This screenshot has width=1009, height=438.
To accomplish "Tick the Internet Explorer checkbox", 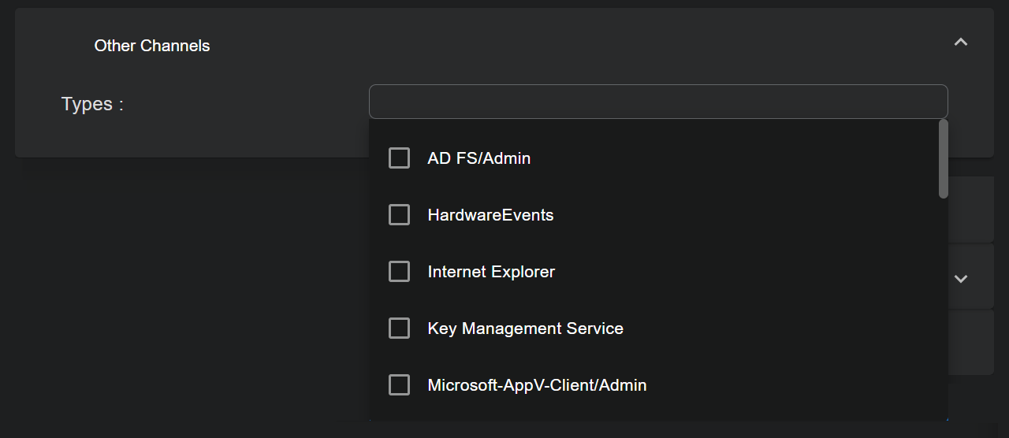I will pyautogui.click(x=400, y=272).
